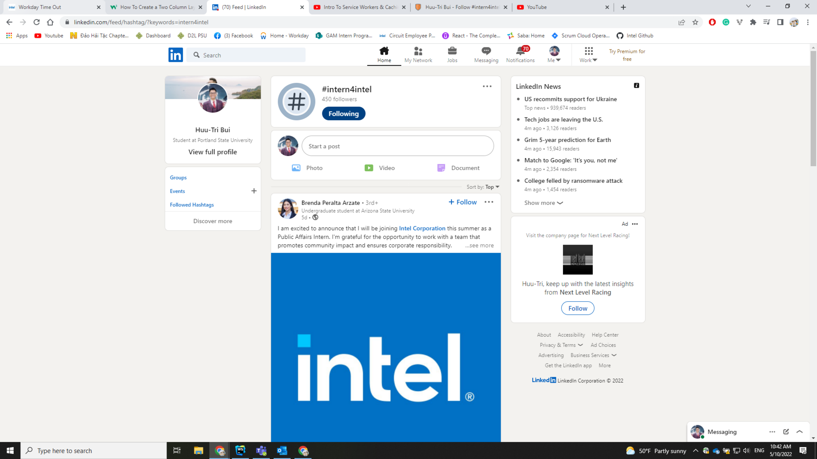The width and height of the screenshot is (817, 459).
Task: Click the Intel Corporation link
Action: (x=422, y=228)
